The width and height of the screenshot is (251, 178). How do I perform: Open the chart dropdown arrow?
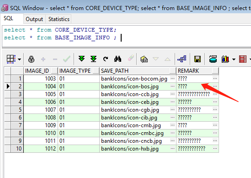(234, 59)
